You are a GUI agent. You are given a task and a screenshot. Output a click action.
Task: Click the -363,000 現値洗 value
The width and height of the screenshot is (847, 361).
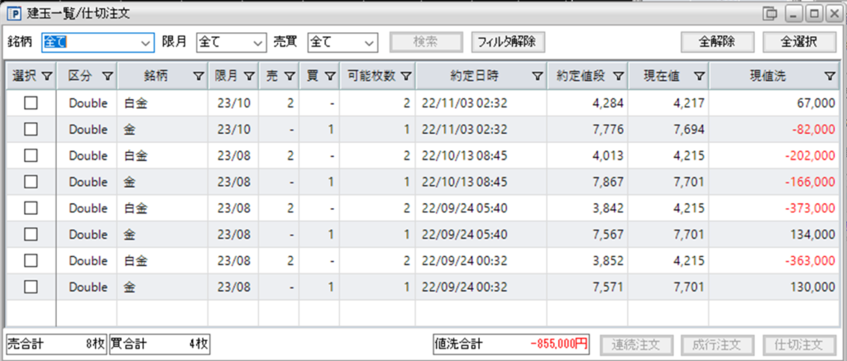809,261
